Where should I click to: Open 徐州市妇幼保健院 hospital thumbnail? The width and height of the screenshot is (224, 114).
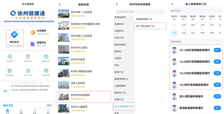(64, 97)
